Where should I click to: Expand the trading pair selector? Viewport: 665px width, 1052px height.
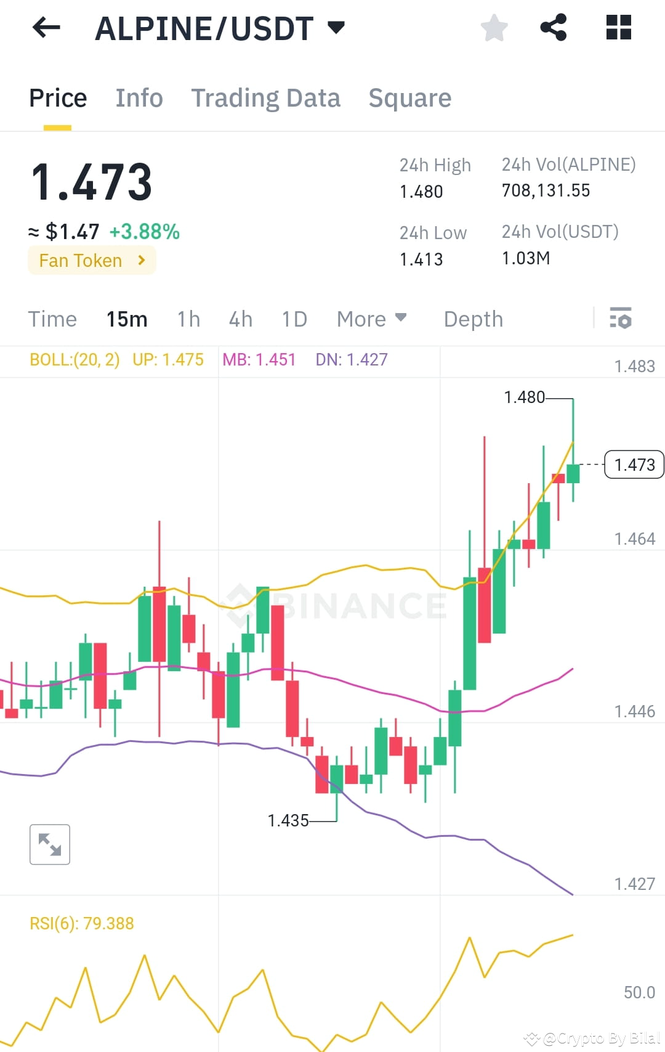tap(336, 27)
